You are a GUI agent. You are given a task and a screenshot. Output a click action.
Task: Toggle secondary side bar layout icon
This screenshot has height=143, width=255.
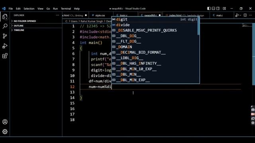(218, 8)
